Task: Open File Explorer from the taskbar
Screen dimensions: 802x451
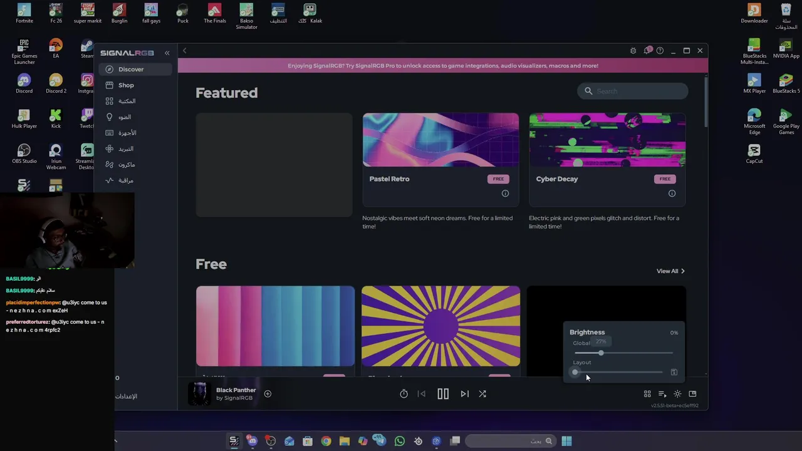Action: [x=345, y=441]
